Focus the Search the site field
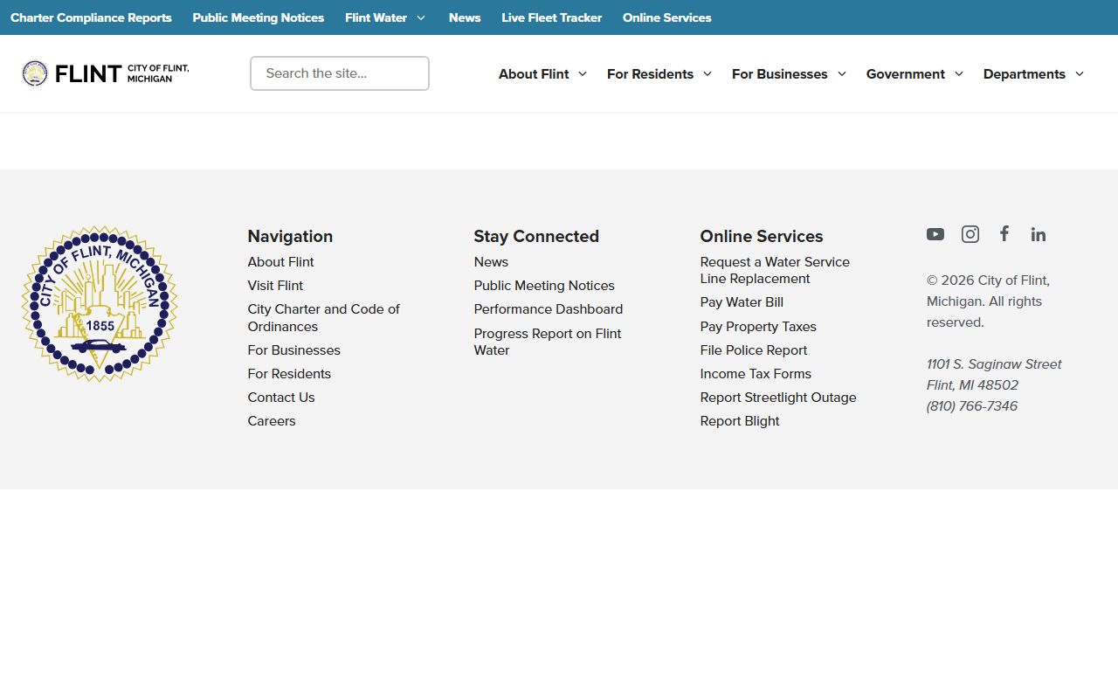The height and width of the screenshot is (699, 1118). 340,73
